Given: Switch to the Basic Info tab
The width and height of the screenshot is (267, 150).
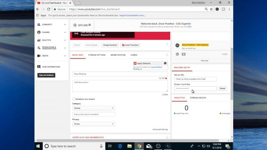Looking at the screenshot, I should point(78,55).
